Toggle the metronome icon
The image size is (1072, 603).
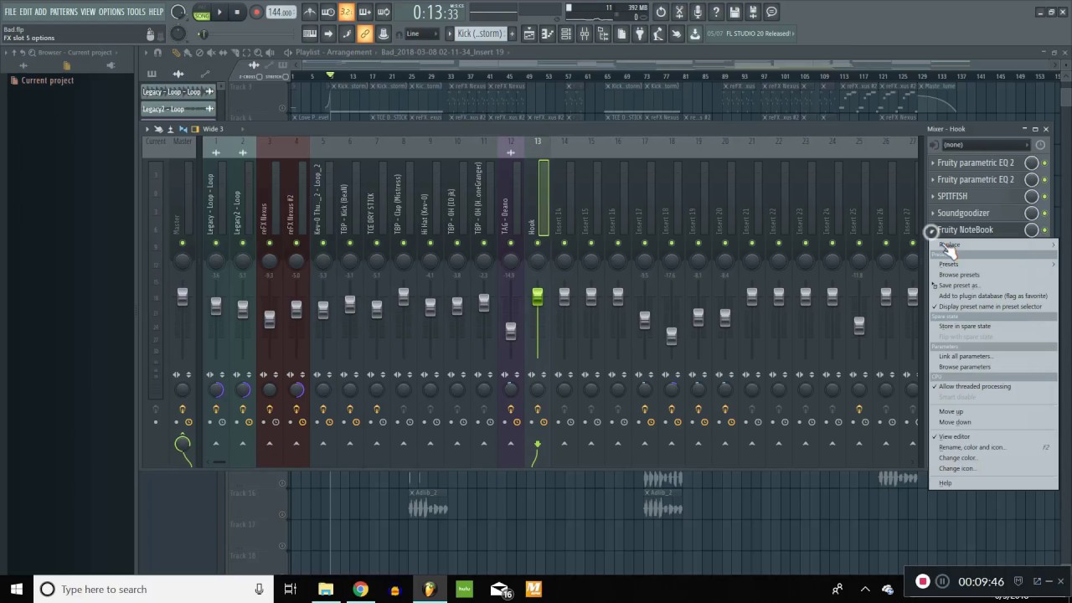[x=310, y=12]
